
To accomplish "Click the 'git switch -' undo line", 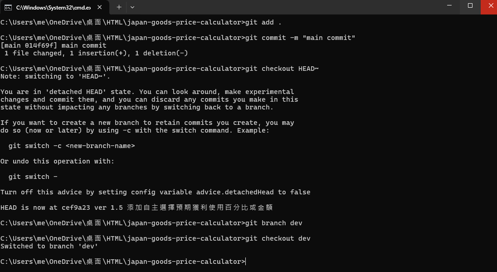I will pos(33,177).
